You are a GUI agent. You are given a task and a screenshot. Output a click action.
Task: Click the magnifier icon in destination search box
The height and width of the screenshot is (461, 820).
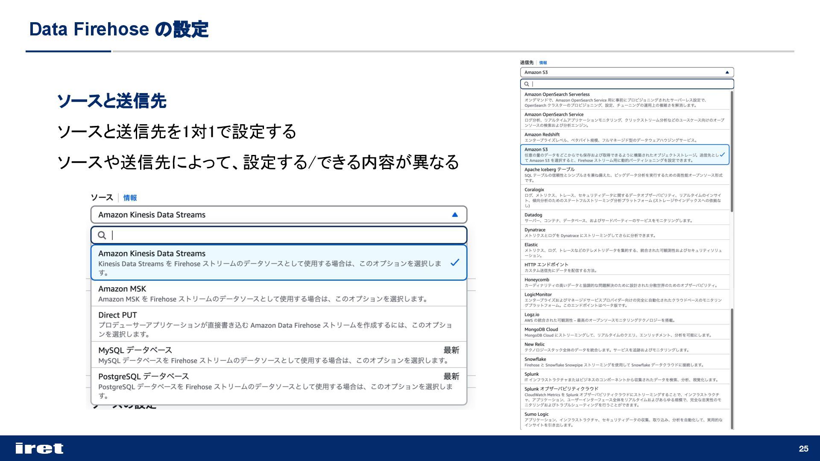(x=527, y=84)
